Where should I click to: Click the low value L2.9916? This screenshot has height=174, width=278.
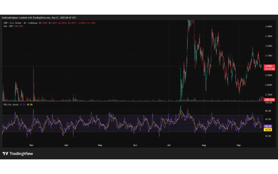pos(63,23)
